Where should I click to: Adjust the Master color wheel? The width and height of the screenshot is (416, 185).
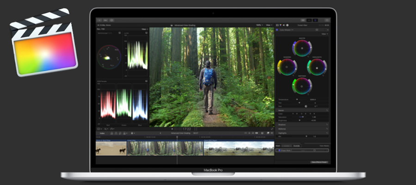(x=302, y=48)
